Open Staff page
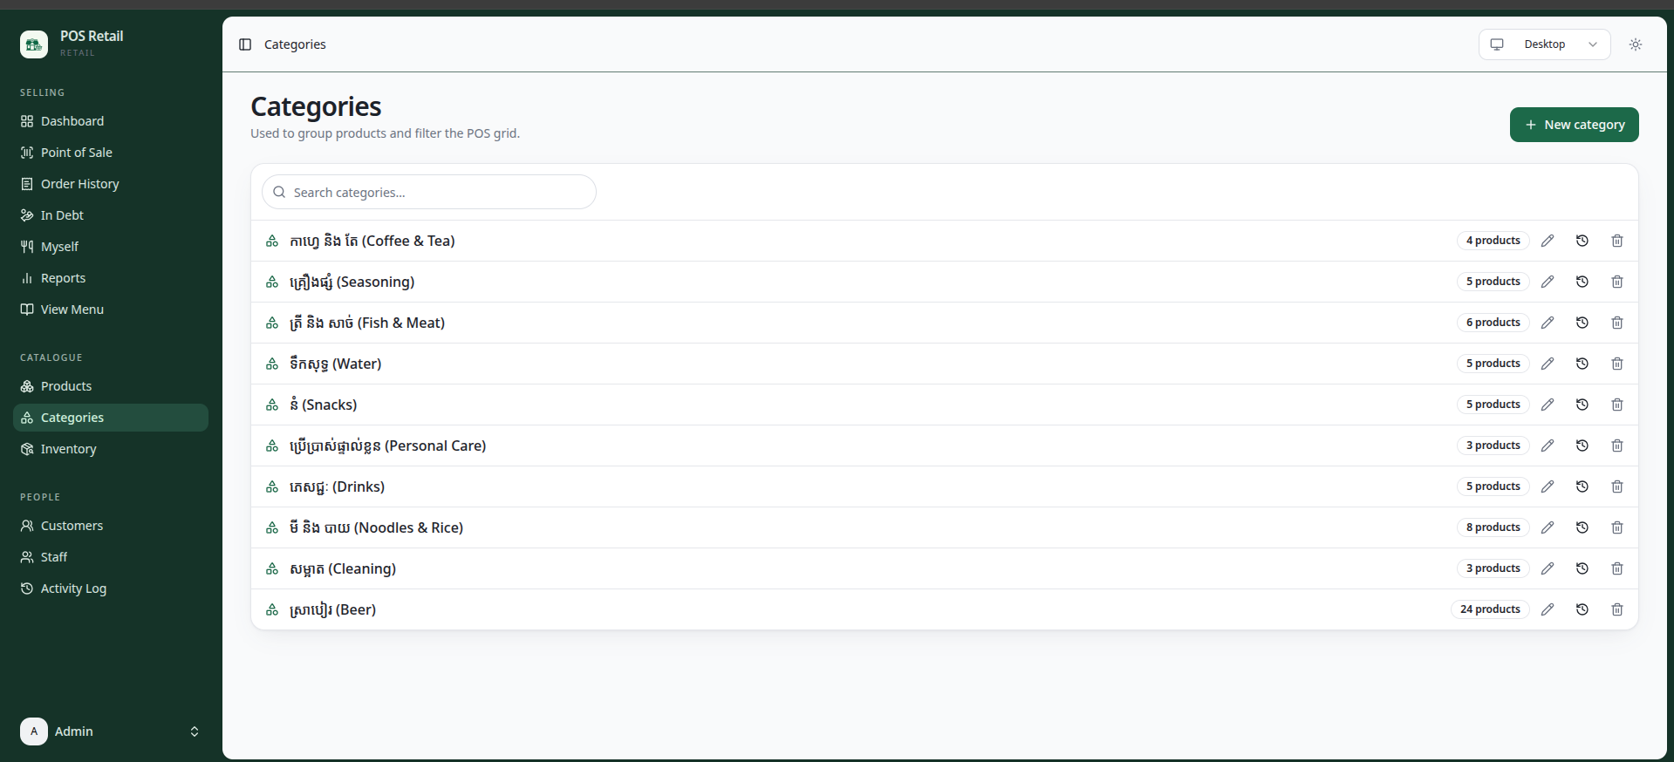This screenshot has height=762, width=1674. coord(111,557)
